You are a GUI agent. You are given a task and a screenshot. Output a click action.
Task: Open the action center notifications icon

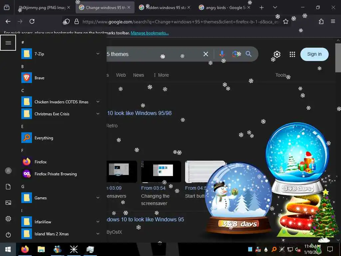pos(330,249)
